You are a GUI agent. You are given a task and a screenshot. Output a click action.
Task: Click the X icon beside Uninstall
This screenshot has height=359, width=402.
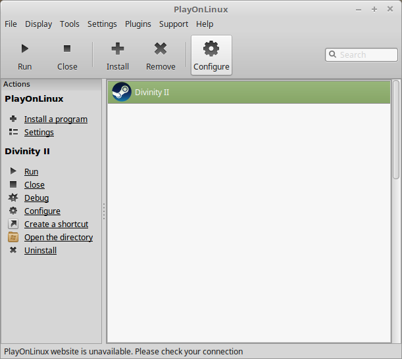pyautogui.click(x=13, y=250)
